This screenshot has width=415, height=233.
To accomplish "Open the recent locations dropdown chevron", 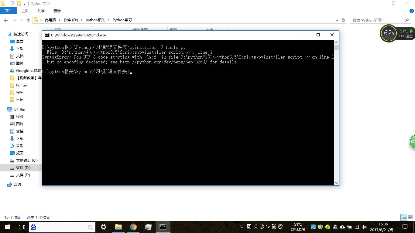I will 22,20.
